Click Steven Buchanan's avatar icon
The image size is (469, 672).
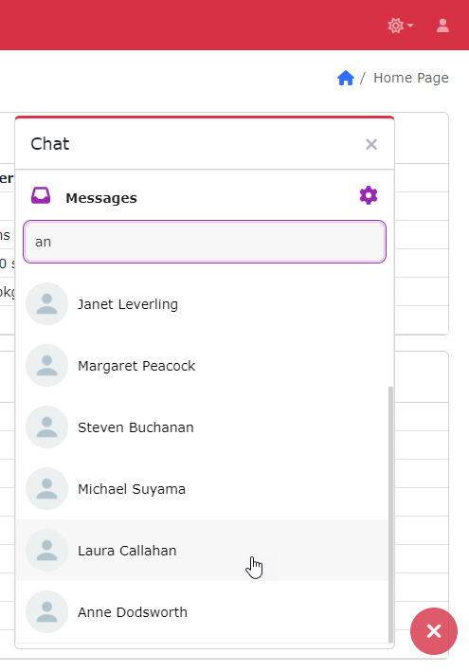coord(46,427)
